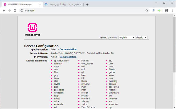Click the scrollbar up arrow
Screen dimensions: 176x109
point(174,15)
